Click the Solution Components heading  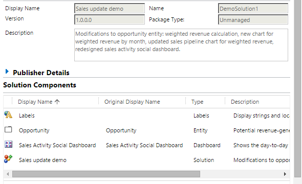(x=40, y=85)
